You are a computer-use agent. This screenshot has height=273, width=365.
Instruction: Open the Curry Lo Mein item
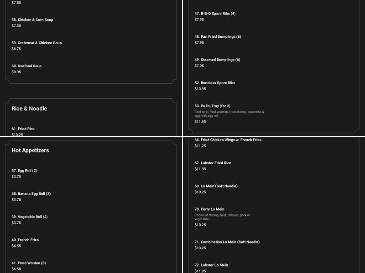point(209,209)
